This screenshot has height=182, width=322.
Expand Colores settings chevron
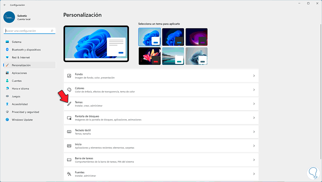pos(254,90)
